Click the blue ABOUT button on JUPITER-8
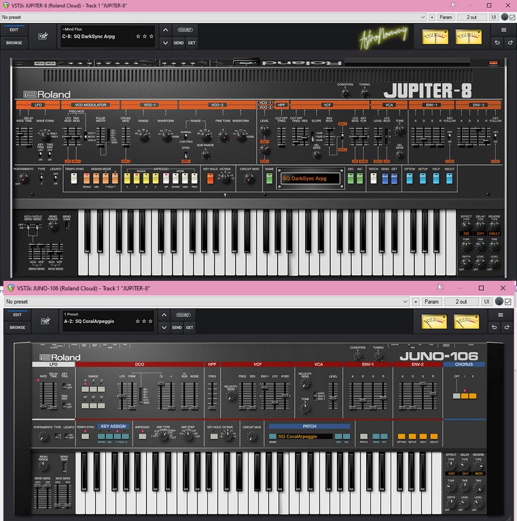The image size is (517, 521). pos(449,179)
